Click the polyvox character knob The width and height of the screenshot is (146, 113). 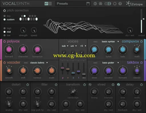click(23, 49)
